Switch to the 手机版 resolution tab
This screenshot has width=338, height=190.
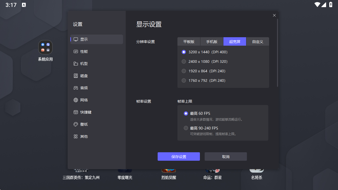212,41
